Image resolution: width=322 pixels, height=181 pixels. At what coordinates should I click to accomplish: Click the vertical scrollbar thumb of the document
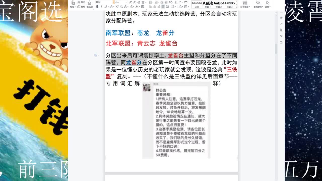tap(276, 49)
